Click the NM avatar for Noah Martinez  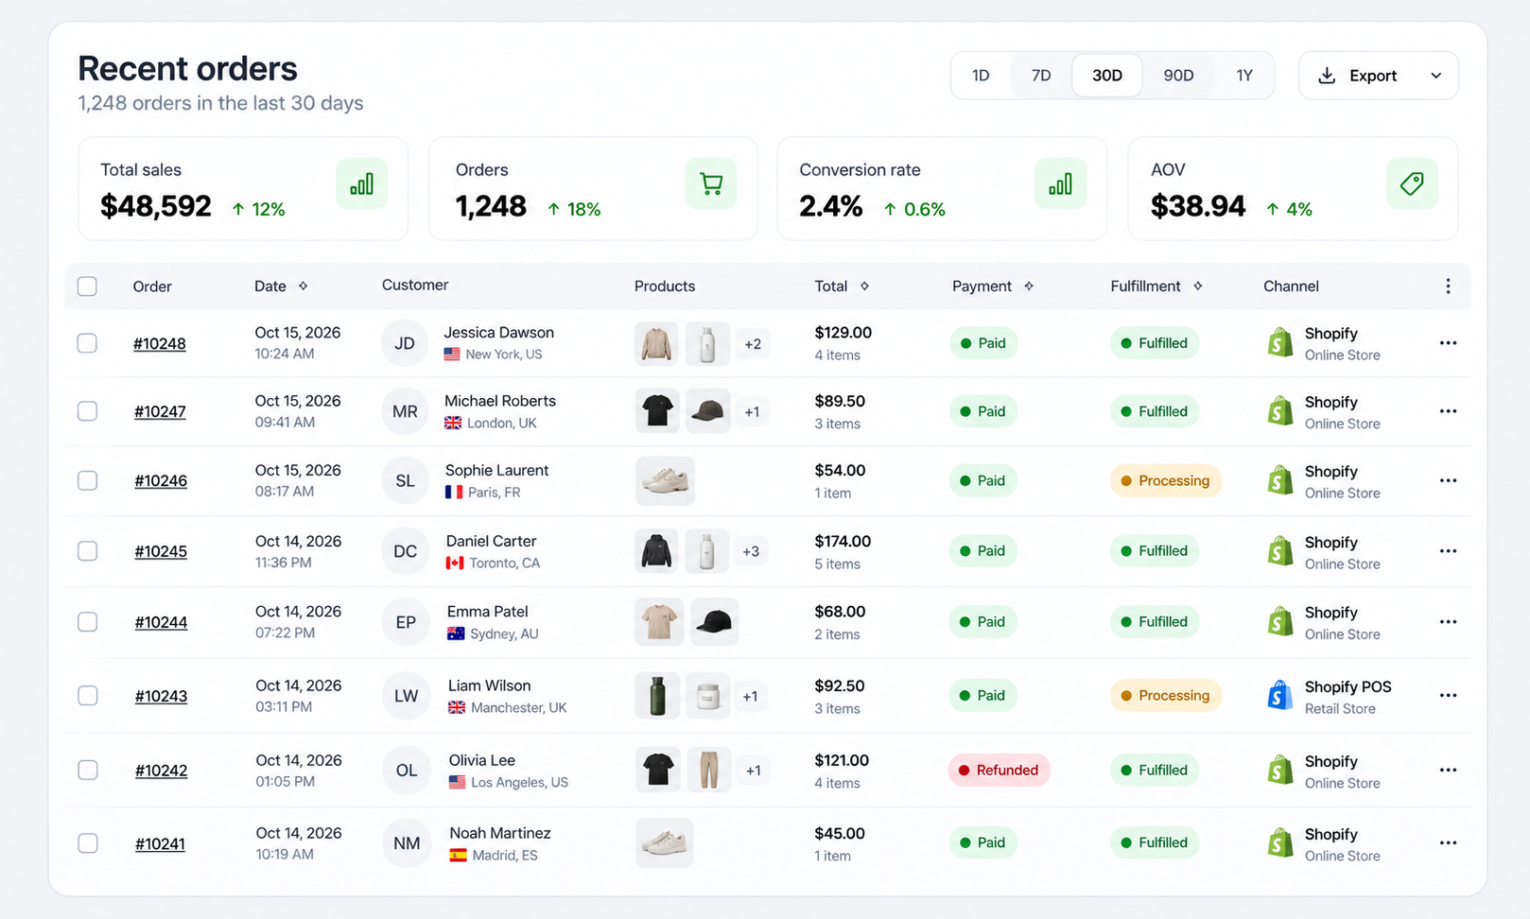click(x=407, y=843)
